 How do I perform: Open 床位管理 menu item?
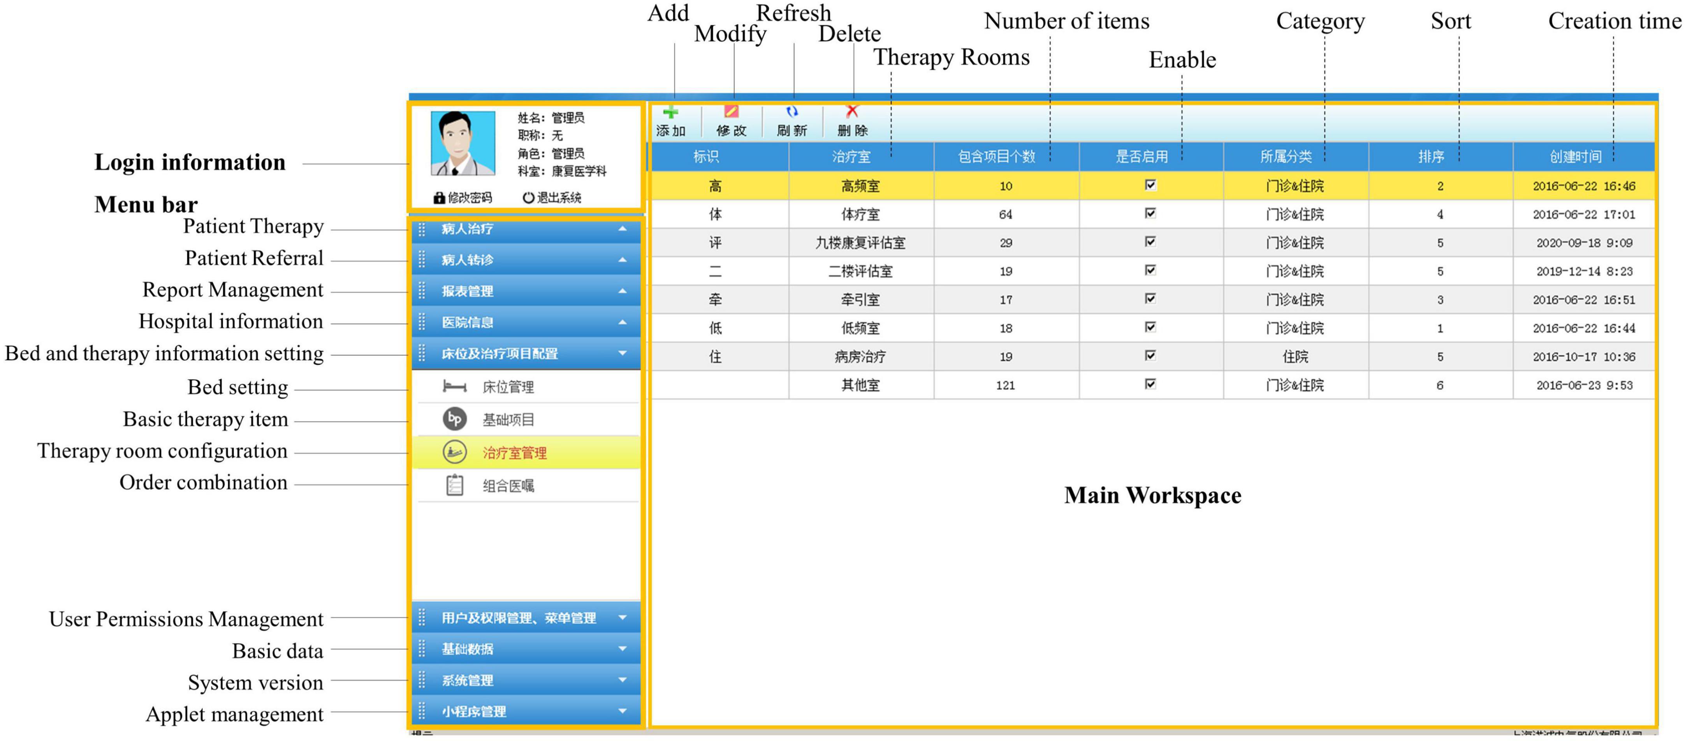[526, 387]
